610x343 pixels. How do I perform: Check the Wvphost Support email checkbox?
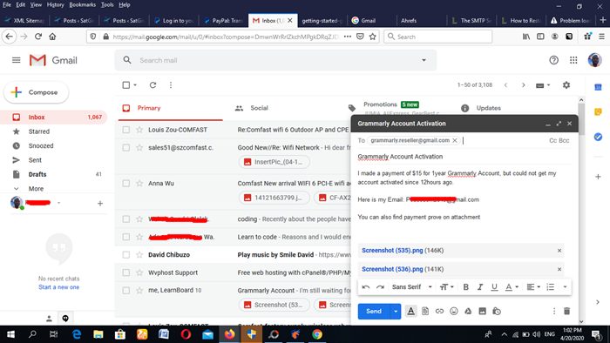[x=126, y=272]
